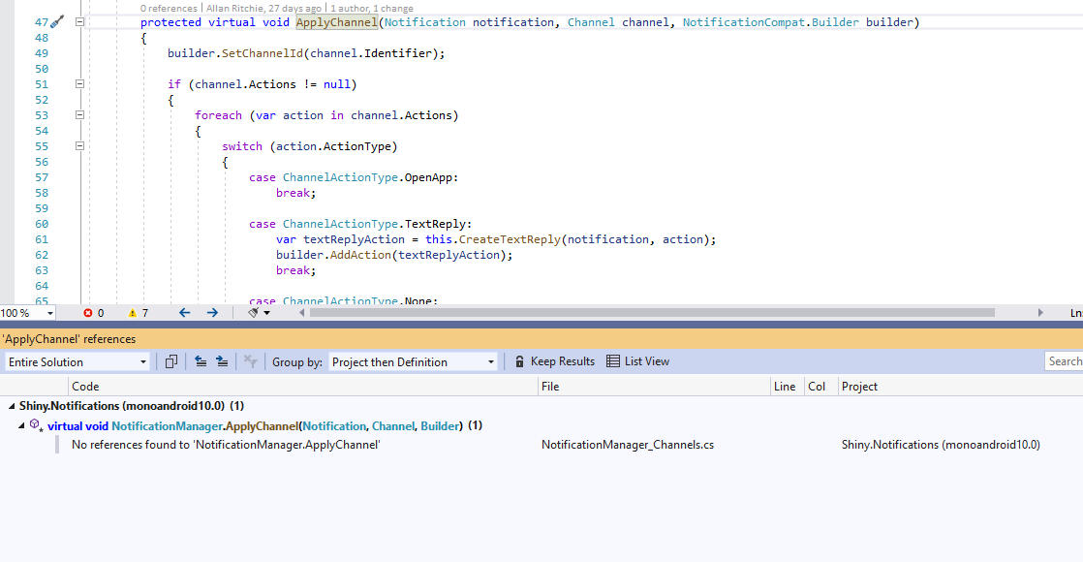Click the Search box in references panel

pyautogui.click(x=1066, y=360)
